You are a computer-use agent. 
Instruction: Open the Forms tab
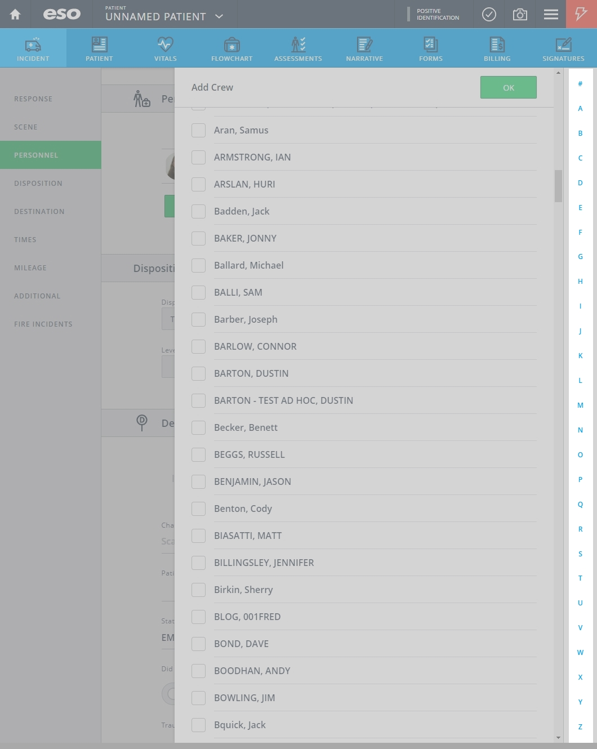tap(431, 48)
